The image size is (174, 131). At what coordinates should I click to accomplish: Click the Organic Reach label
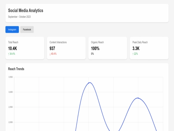point(97,42)
